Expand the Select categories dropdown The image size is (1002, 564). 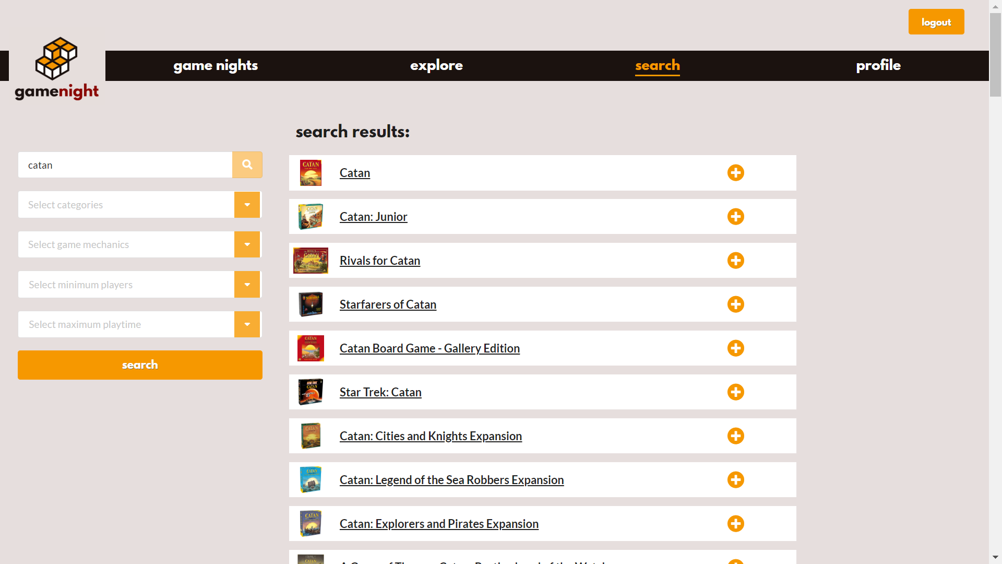point(247,205)
